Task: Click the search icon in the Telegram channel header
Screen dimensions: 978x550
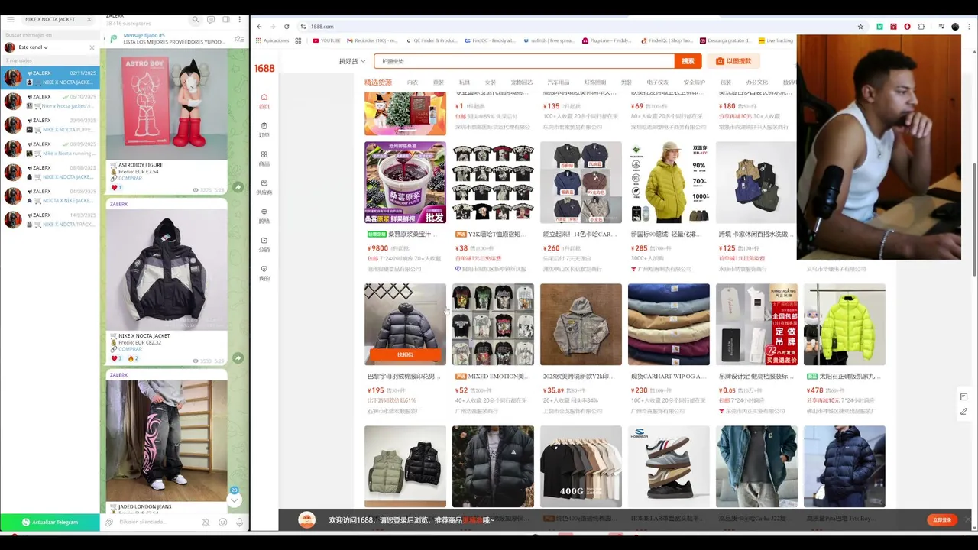Action: (196, 19)
